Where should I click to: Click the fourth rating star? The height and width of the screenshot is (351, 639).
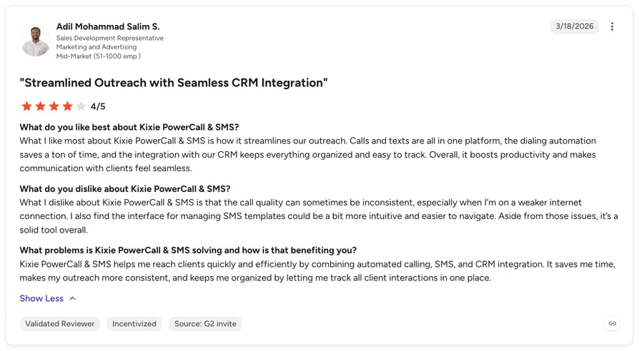[68, 106]
